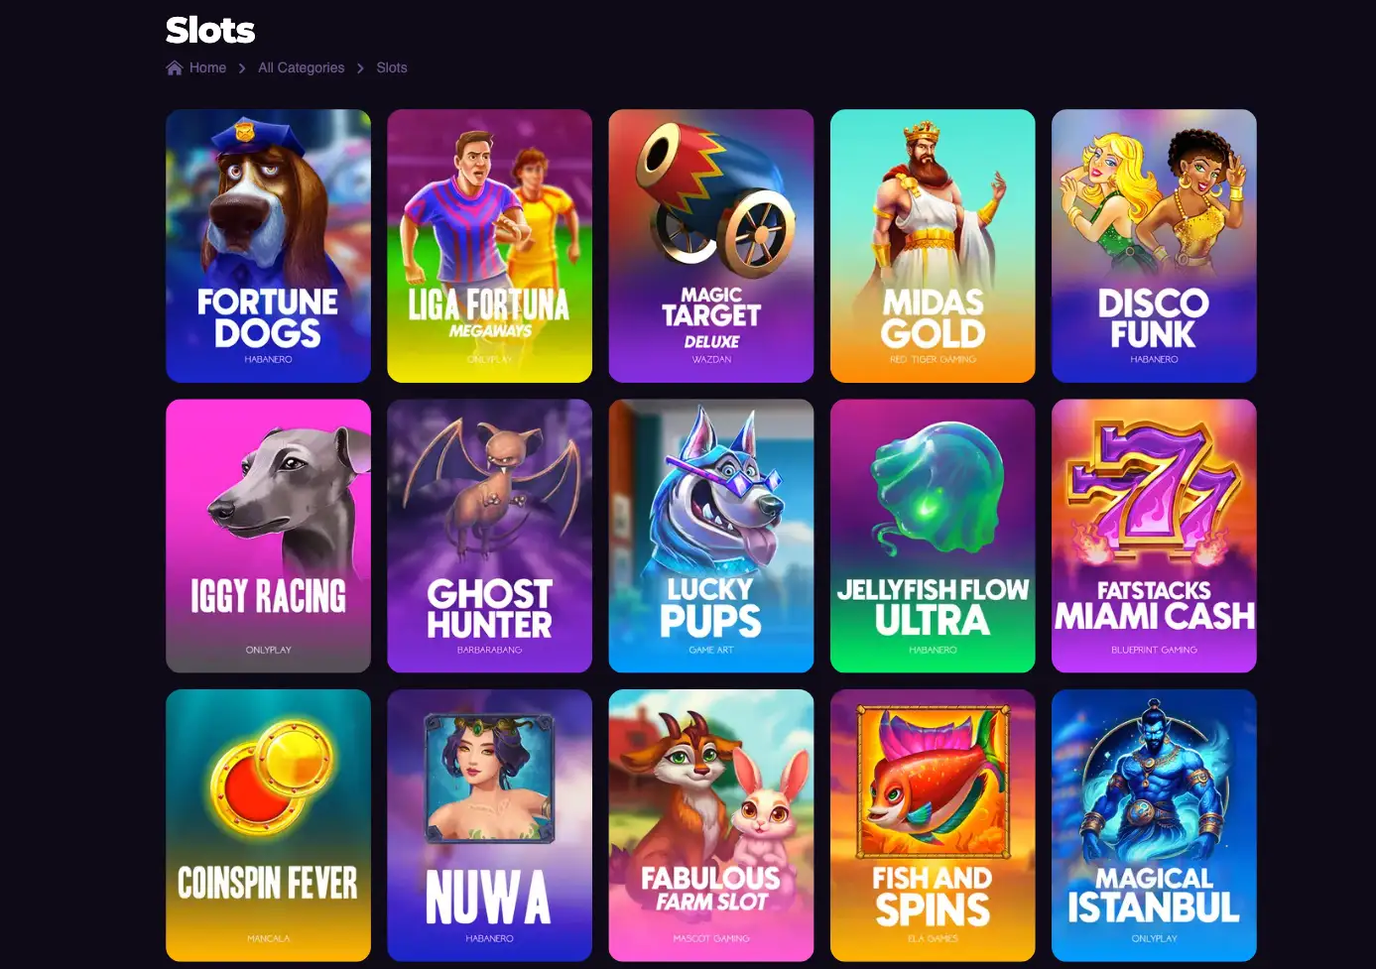1376x969 pixels.
Task: Select the Slots breadcrumb item
Action: 392,67
